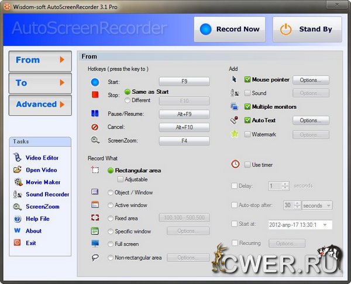
Task: Click the Watermark star icon
Action: tap(235, 134)
